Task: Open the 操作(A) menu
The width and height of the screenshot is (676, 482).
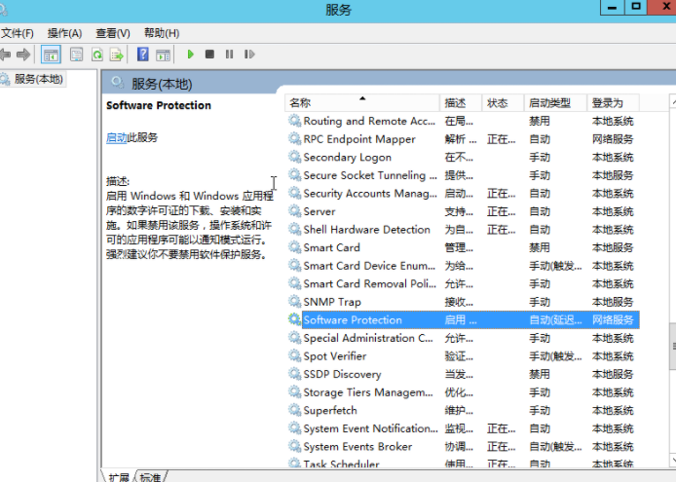Action: coord(64,33)
